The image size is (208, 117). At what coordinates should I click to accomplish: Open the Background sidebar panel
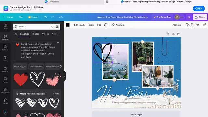tap(5, 91)
